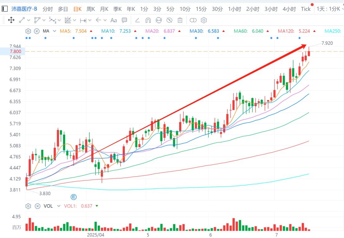Open MA indicator settings gear
The image size is (344, 238).
(x=28, y=31)
